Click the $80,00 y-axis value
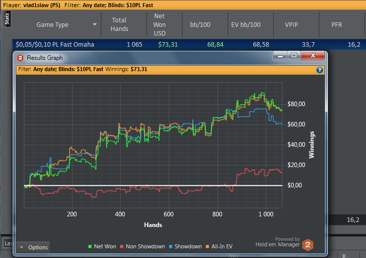Viewport: 366px width, 258px height. (x=296, y=104)
